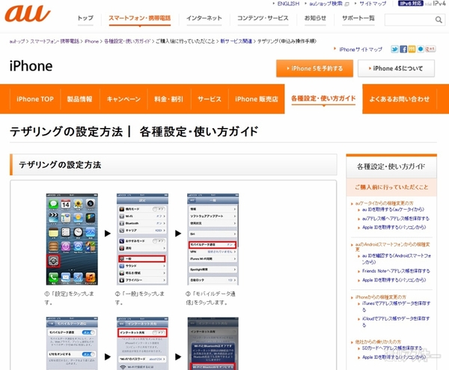The image size is (449, 370).
Task: Click the 新サービス関連 breadcrumb link
Action: [x=236, y=41]
